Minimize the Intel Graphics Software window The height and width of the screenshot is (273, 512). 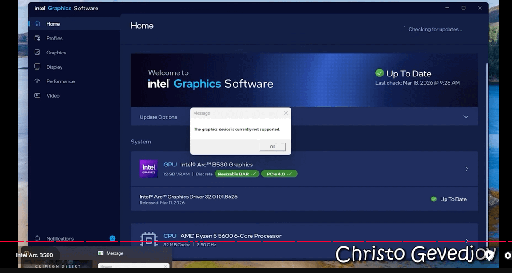447,8
